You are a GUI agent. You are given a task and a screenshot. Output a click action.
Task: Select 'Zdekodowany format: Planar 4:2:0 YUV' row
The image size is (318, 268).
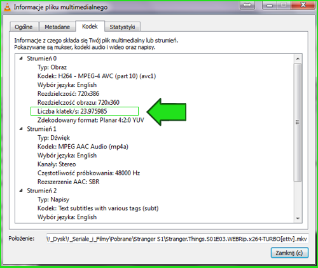[x=91, y=120]
